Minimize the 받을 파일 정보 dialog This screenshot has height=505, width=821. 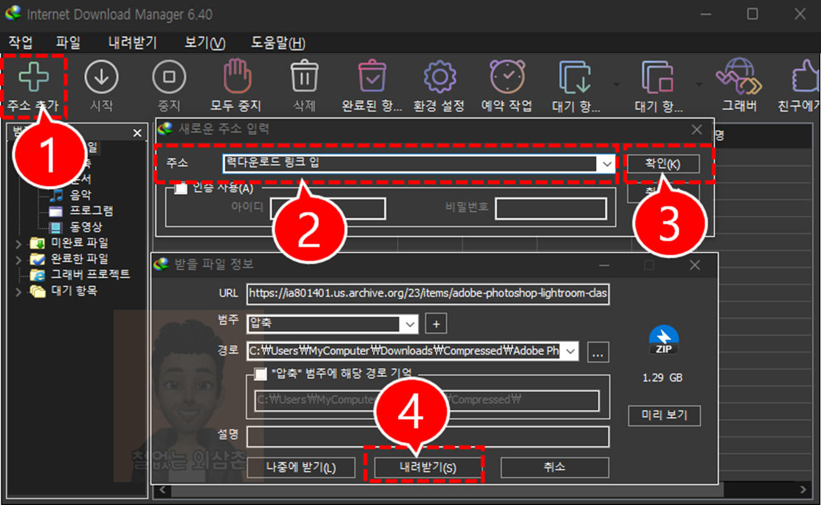603,265
